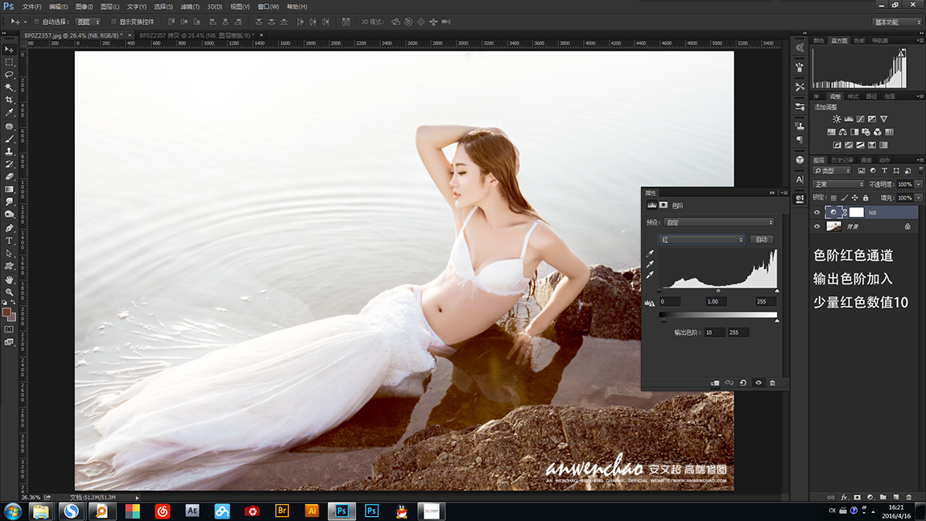Open the Levels preset dropdown
Viewport: 926px width, 521px height.
[719, 222]
